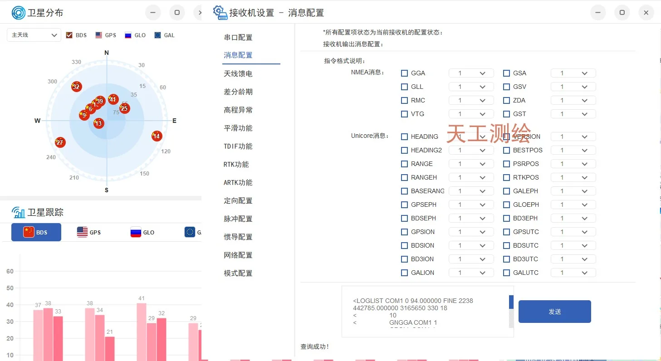Expand RANGEH rate dropdown
This screenshot has height=361, width=661.
[x=471, y=177]
